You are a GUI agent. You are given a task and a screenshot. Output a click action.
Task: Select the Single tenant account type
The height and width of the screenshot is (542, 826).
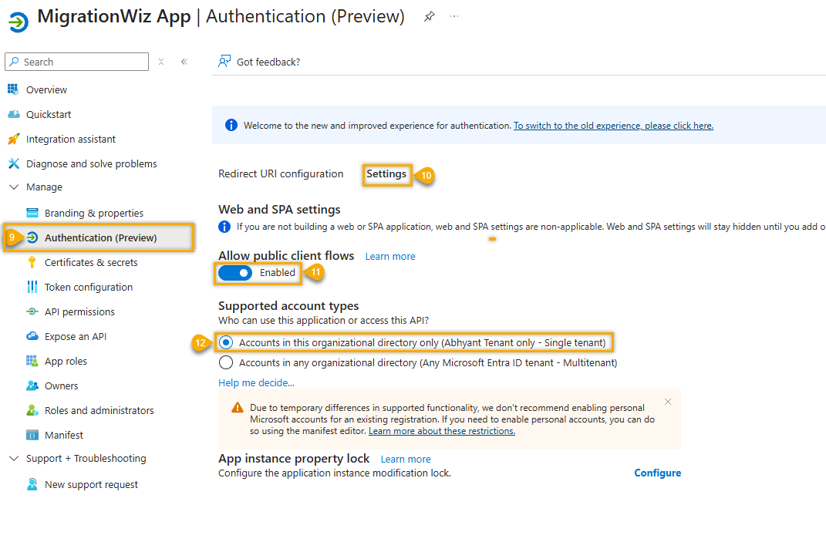226,342
